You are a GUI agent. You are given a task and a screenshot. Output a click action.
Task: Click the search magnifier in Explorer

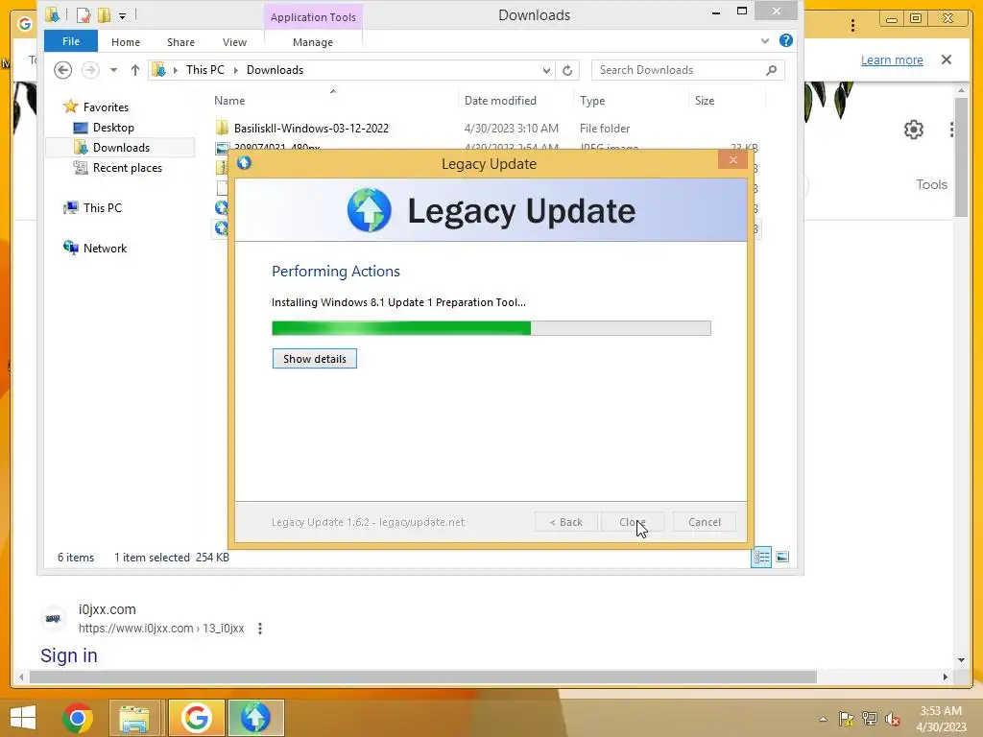coord(771,70)
